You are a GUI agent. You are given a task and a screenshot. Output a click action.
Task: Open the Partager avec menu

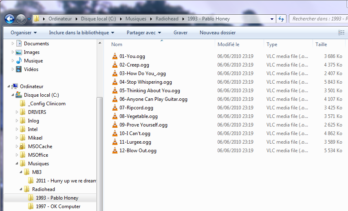click(x=143, y=33)
